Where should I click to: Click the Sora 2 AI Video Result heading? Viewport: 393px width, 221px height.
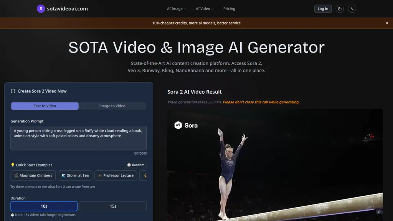coord(195,92)
